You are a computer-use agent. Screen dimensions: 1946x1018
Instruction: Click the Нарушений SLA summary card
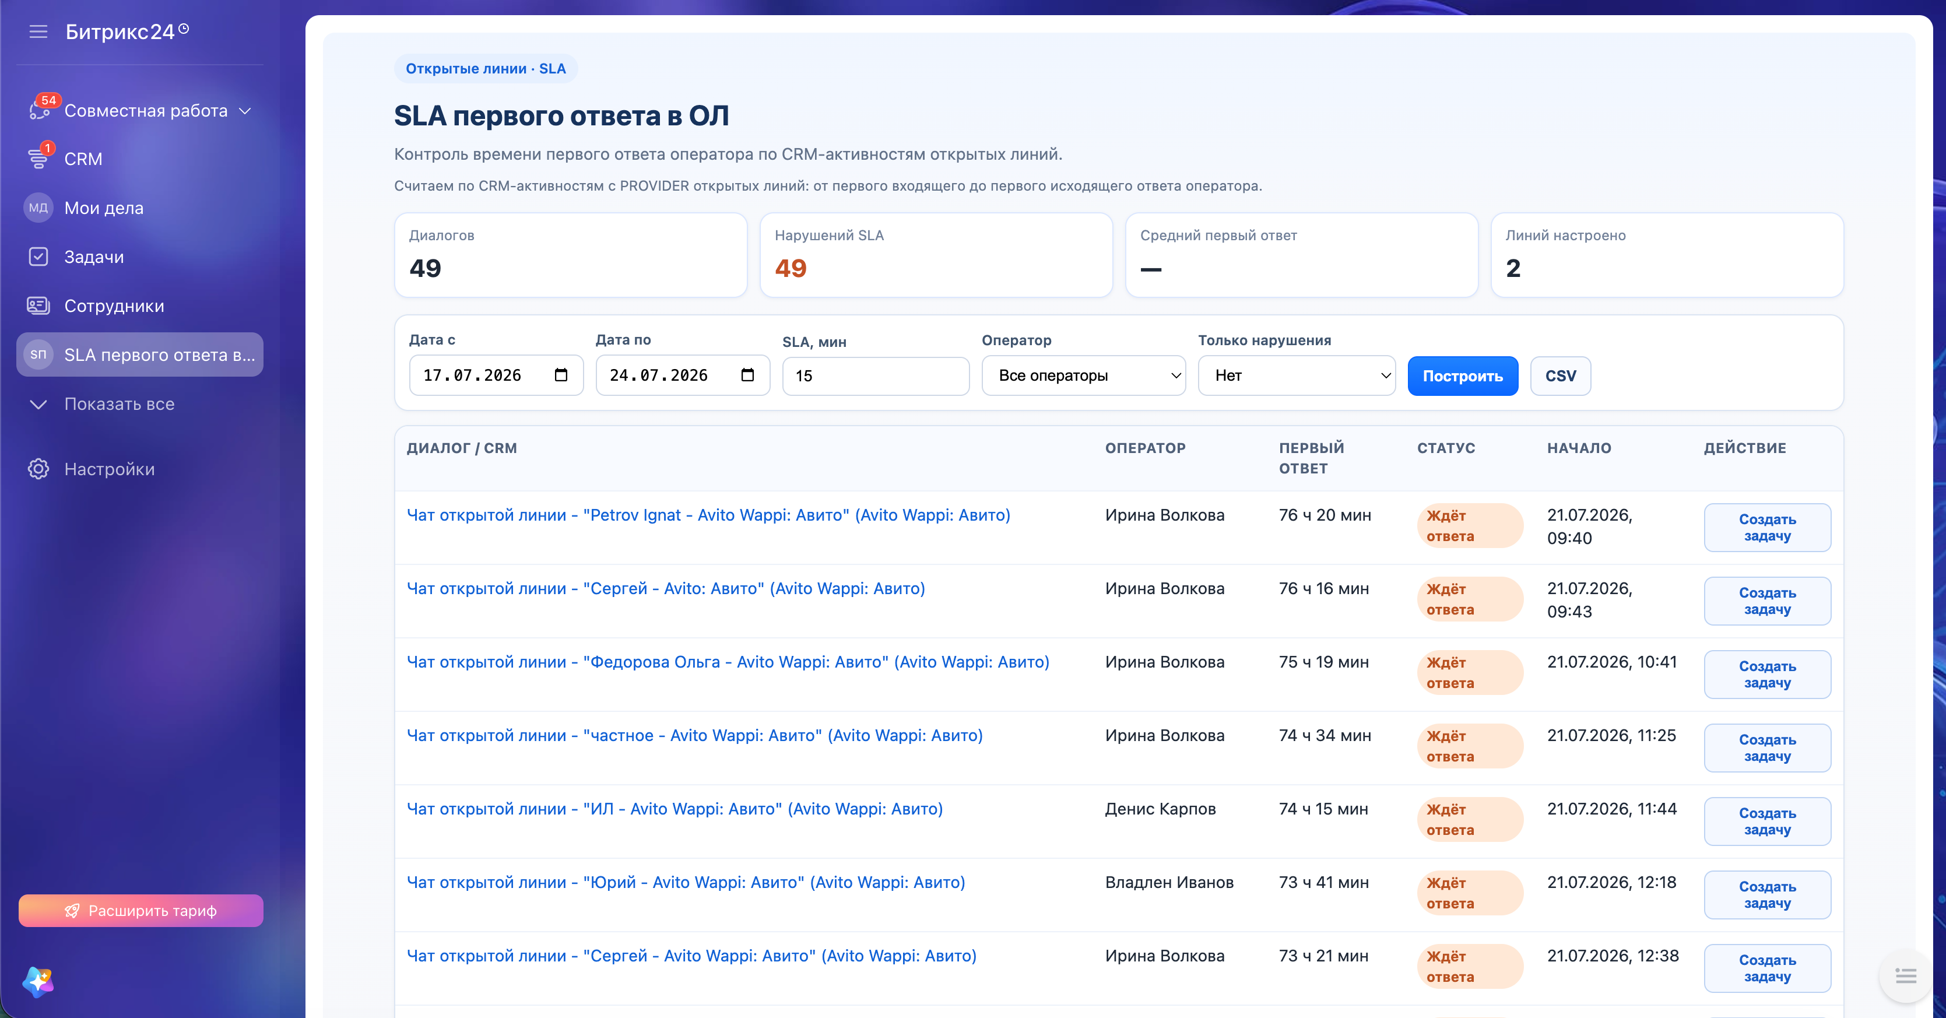click(x=937, y=255)
